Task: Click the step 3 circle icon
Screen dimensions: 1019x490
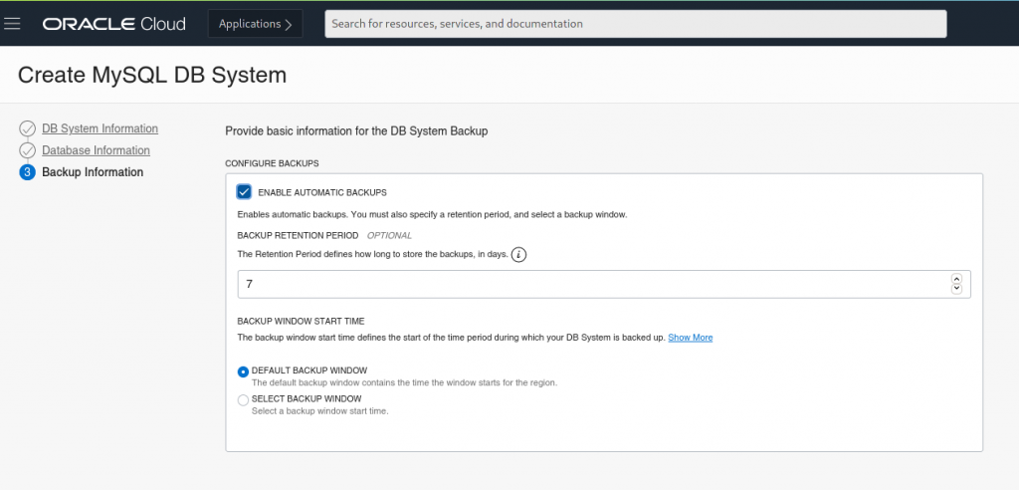Action: (27, 172)
